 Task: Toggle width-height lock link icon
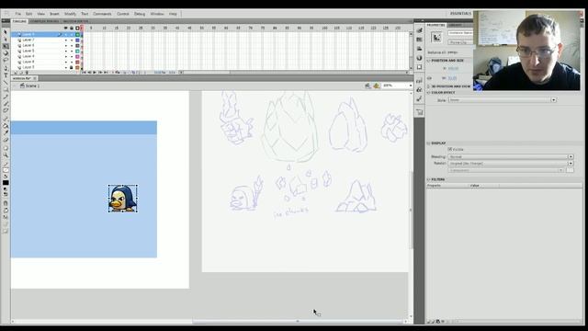(x=430, y=78)
